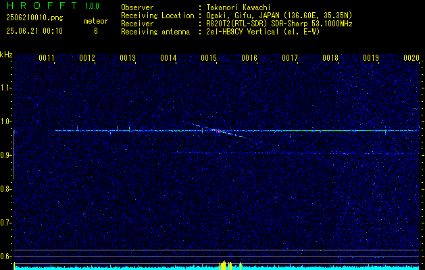Click the kHz unit label
The image size is (425, 270).
click(7, 55)
